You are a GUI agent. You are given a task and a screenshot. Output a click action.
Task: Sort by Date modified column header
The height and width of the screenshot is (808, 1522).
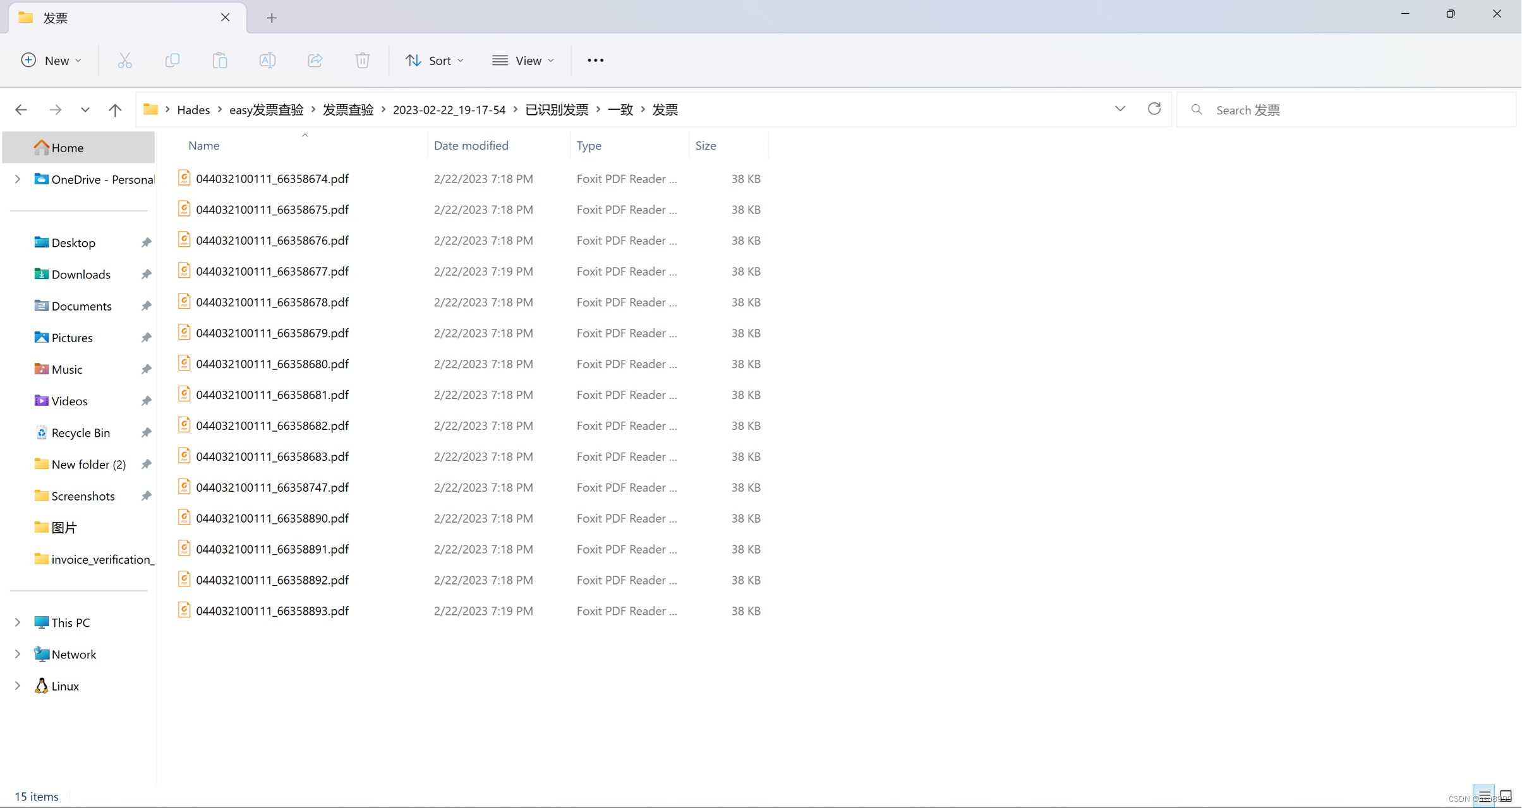tap(471, 145)
